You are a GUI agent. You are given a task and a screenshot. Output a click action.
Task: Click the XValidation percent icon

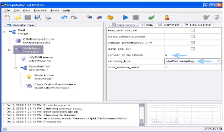pos(18,50)
